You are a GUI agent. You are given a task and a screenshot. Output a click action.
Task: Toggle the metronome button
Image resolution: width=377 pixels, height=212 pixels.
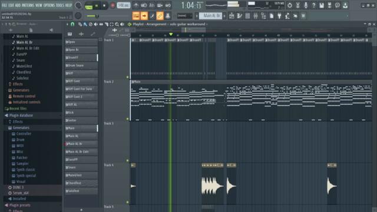(x=136, y=5)
